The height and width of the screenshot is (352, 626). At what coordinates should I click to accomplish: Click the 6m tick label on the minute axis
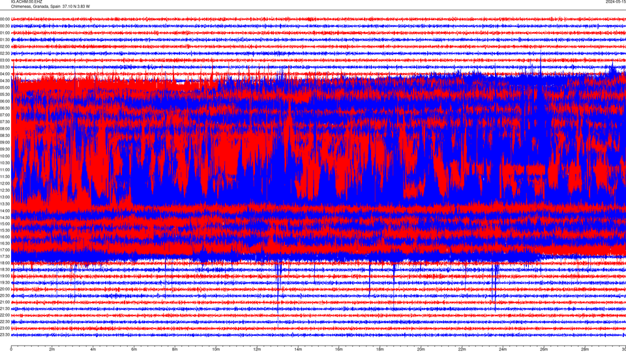[134, 349]
